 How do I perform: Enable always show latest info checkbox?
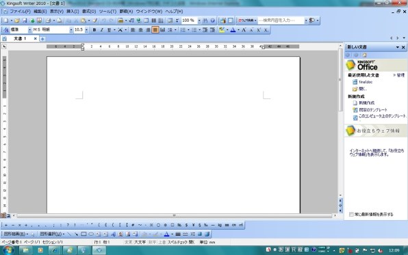point(351,215)
